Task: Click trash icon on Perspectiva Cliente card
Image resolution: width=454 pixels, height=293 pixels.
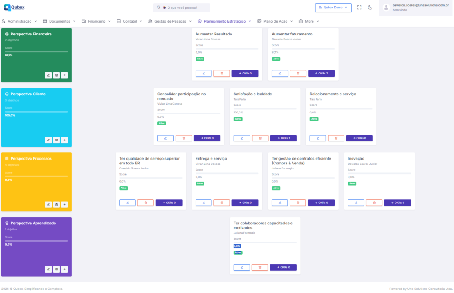Action: pos(56,140)
